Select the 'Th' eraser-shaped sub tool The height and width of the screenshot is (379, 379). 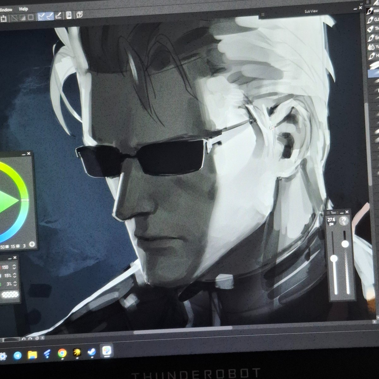373,29
